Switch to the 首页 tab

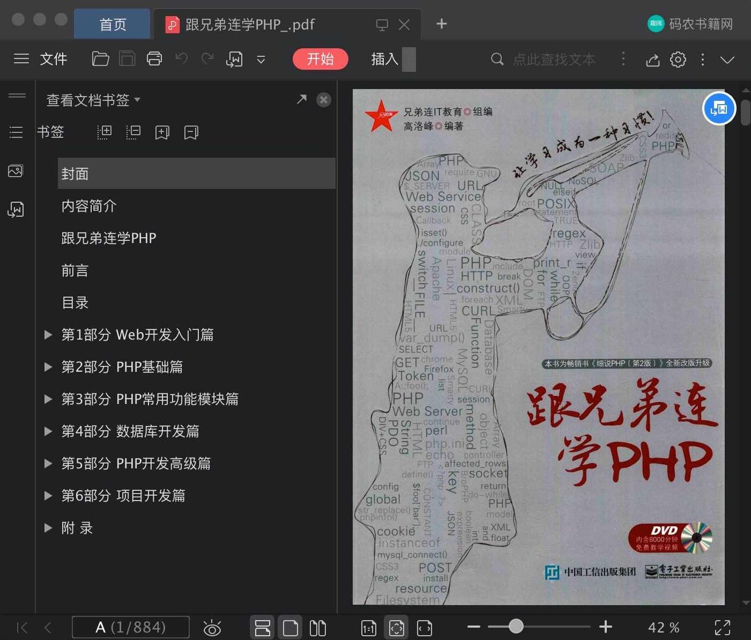112,24
